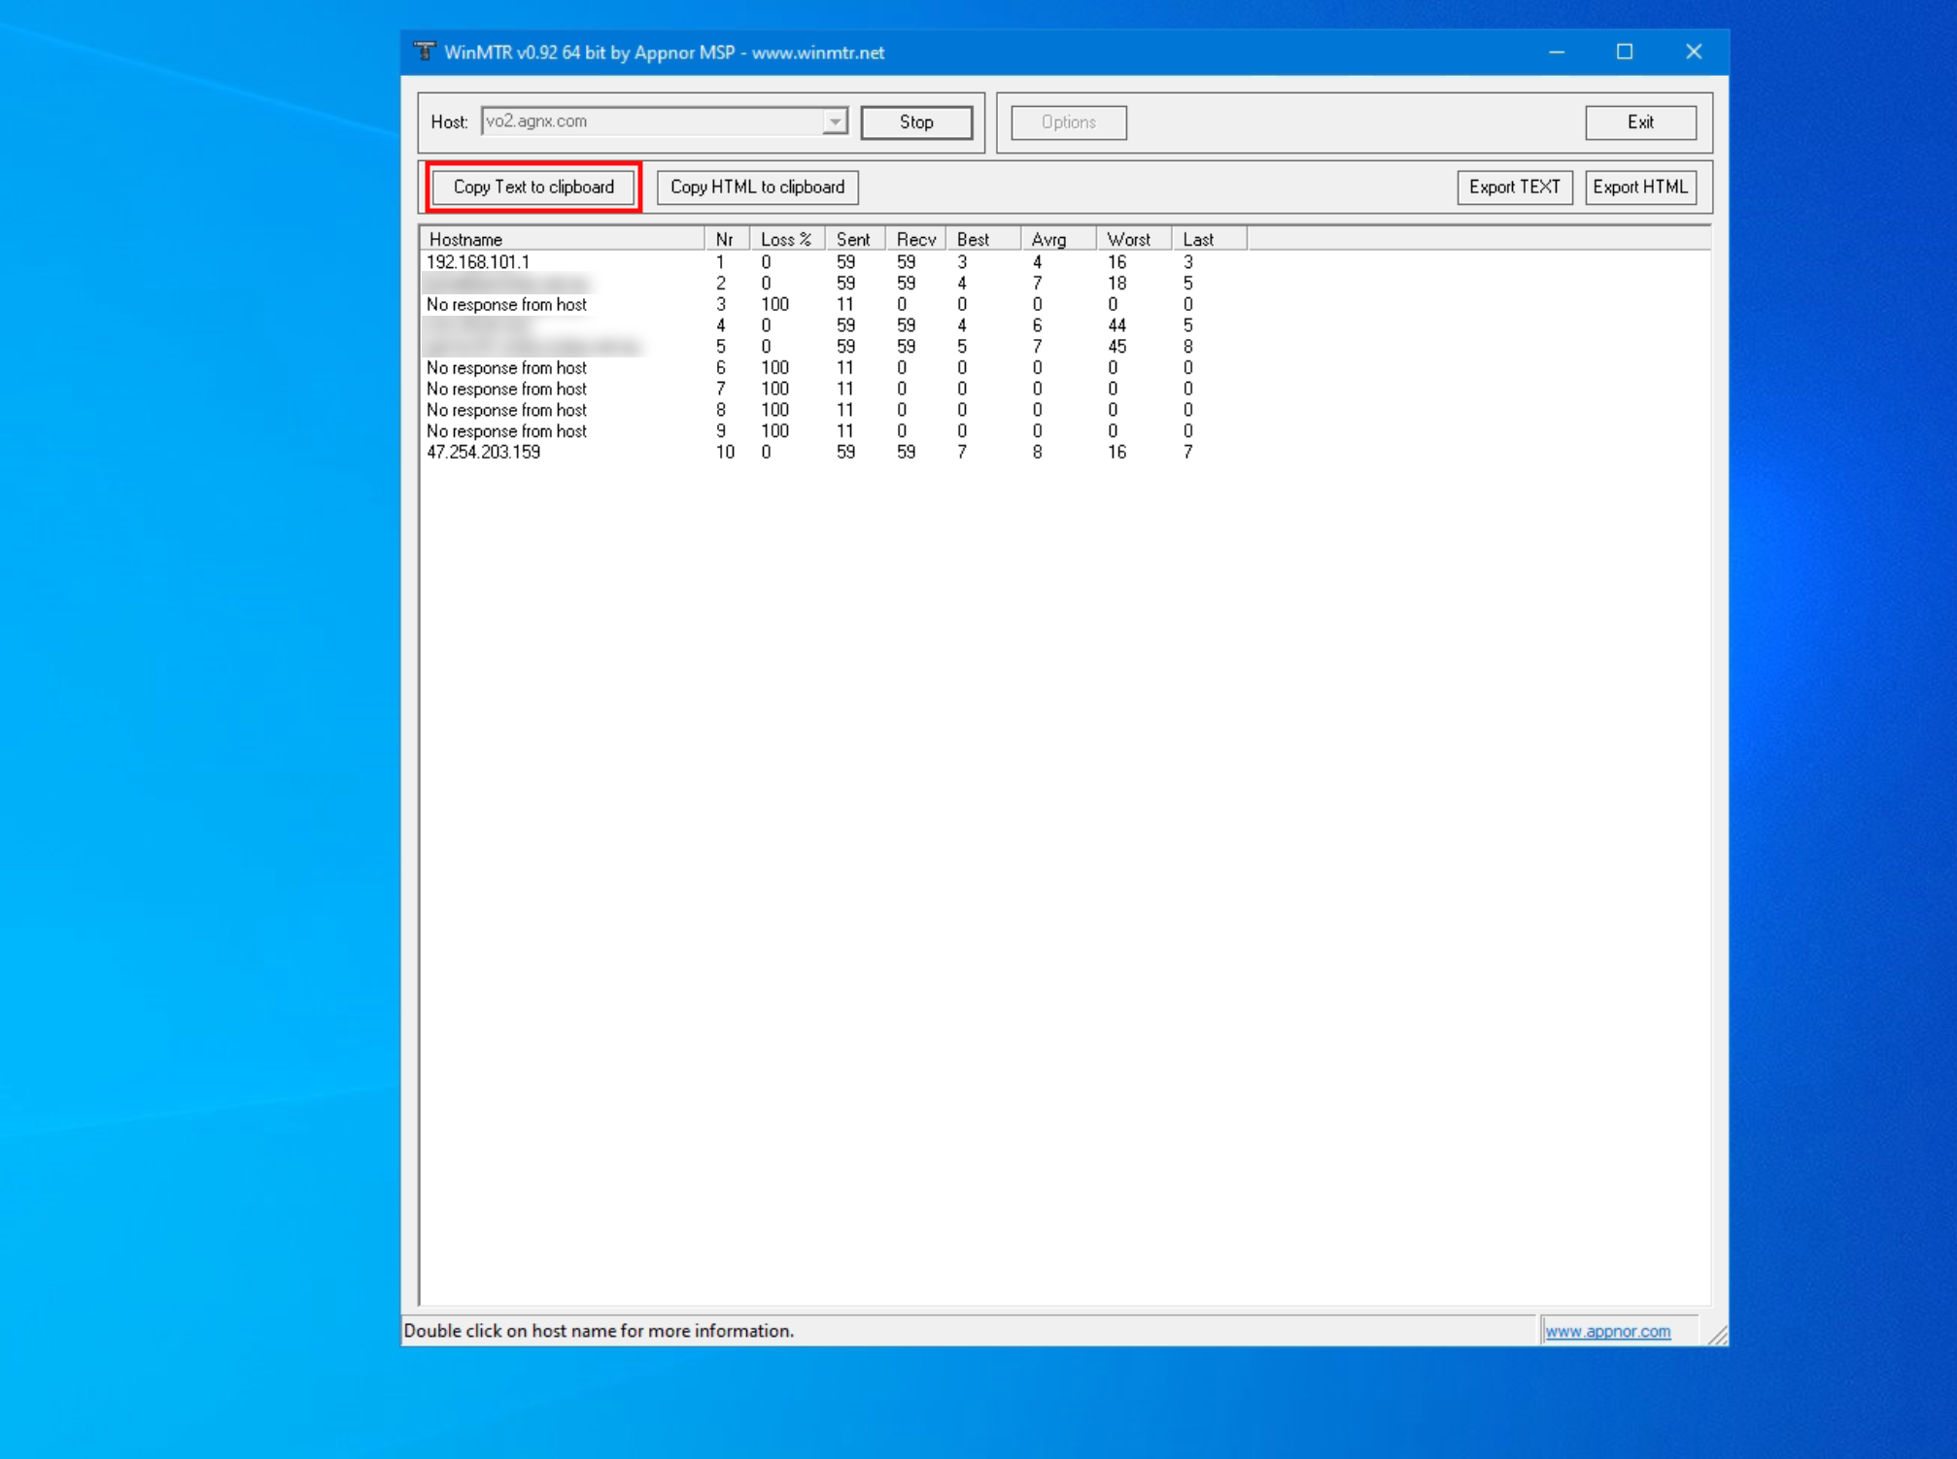The image size is (1957, 1459).
Task: Click the Exit button
Action: point(1639,122)
